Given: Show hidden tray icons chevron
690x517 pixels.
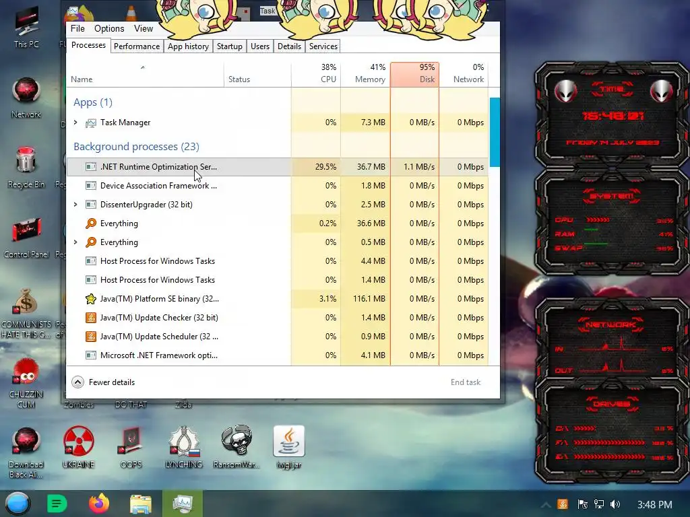Looking at the screenshot, I should click(x=546, y=504).
